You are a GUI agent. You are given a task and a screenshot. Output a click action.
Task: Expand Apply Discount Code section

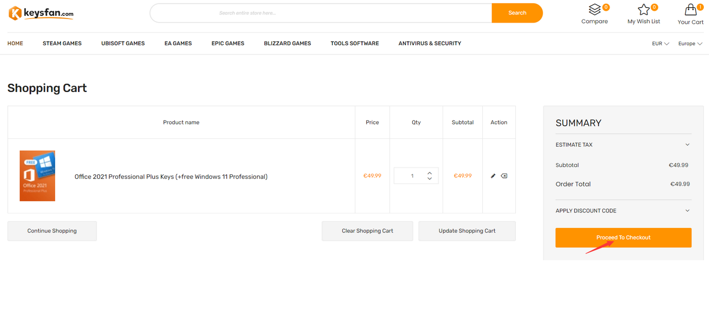point(623,211)
